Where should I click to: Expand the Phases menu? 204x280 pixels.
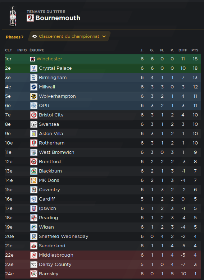pos(15,37)
